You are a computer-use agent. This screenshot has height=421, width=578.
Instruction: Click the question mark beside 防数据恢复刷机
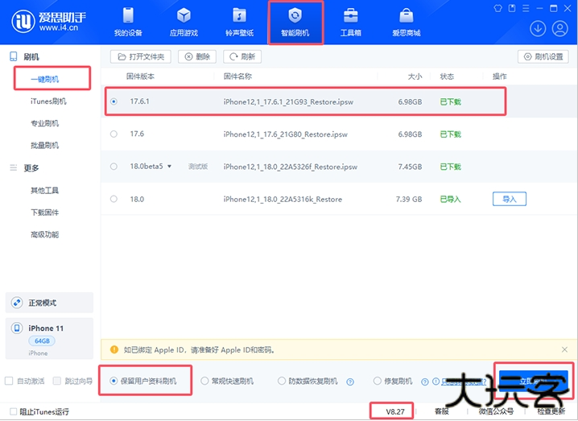[350, 382]
